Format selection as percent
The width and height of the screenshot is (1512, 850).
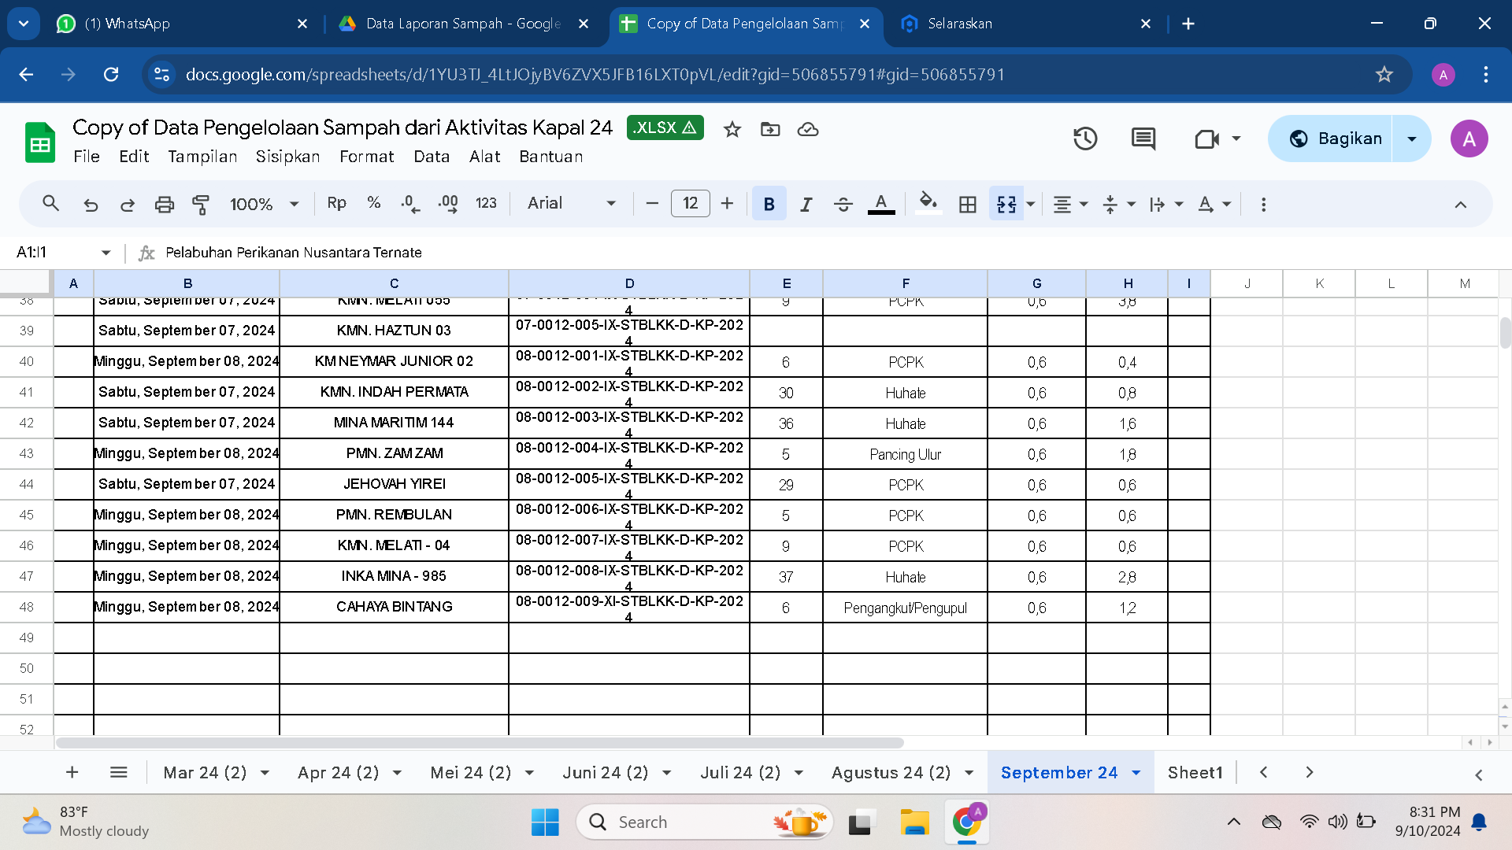point(374,203)
